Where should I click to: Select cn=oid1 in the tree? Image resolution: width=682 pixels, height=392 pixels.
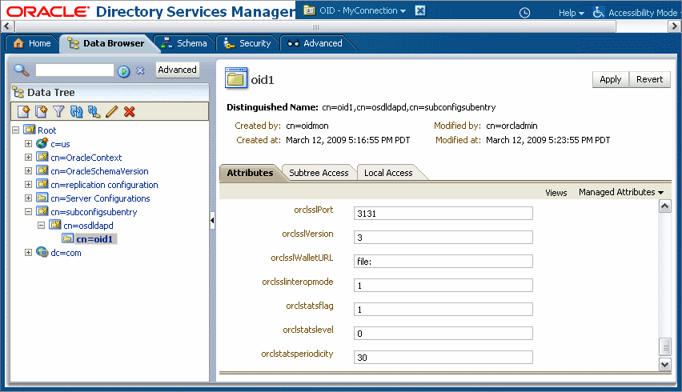pos(94,239)
